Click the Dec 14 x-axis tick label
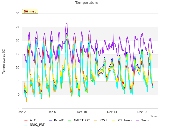Viewport: 174px width, 130px height. coord(112,112)
